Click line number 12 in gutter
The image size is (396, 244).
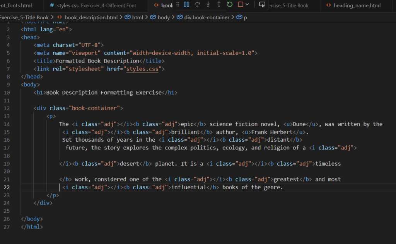point(7,108)
